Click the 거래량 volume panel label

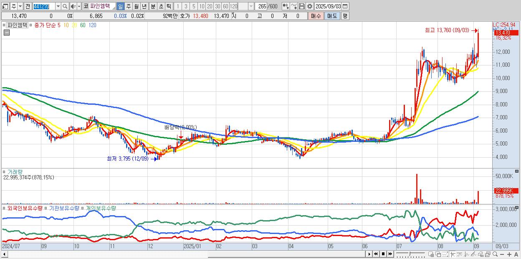15,171
